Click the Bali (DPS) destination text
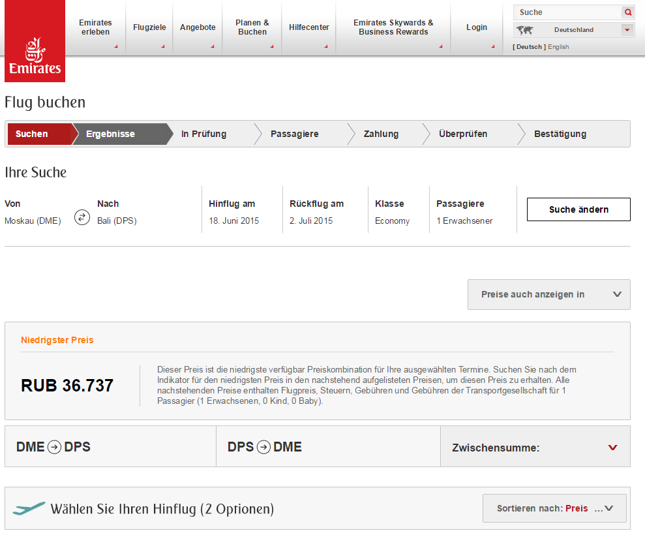645x535 pixels. coord(117,221)
